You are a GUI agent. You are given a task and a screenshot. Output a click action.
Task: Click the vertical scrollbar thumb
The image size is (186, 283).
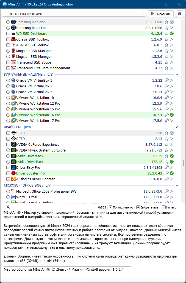pyautogui.click(x=183, y=163)
